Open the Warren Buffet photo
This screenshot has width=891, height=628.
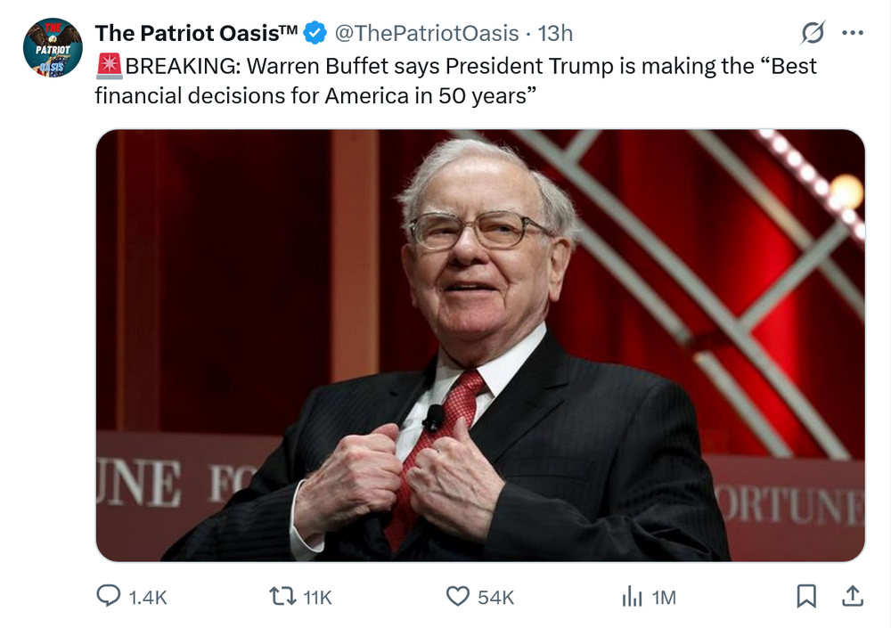pyautogui.click(x=480, y=346)
